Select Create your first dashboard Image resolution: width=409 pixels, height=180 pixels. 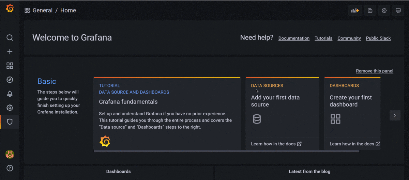tap(351, 101)
